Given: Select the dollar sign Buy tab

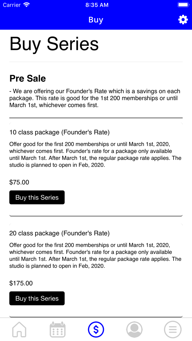Looking at the screenshot, I should coord(96,329).
